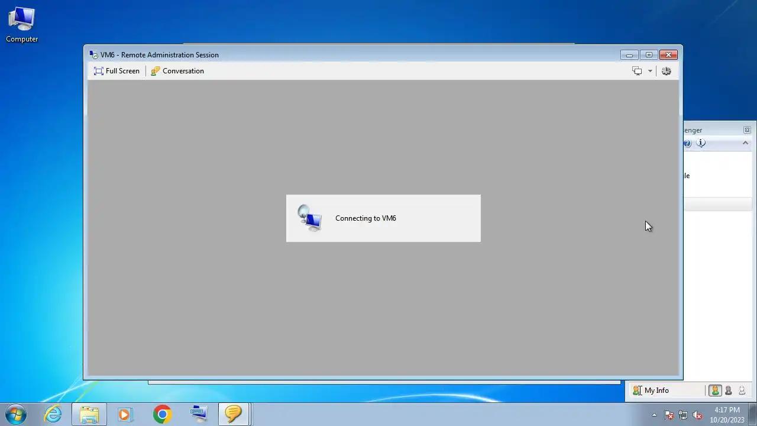
Task: Switch to the remote session taskbar icon
Action: coord(199,414)
